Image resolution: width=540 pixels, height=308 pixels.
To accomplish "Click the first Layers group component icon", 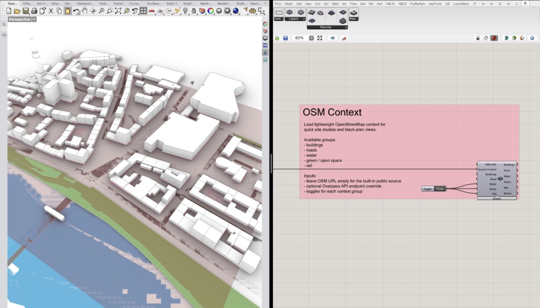I will coord(290,13).
